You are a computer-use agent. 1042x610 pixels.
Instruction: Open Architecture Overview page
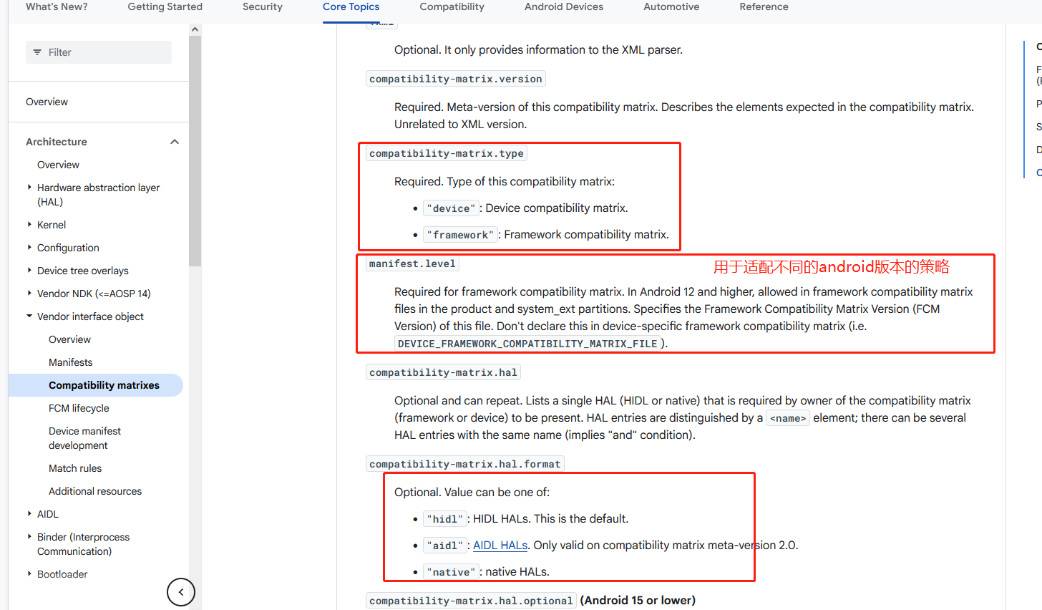click(58, 165)
